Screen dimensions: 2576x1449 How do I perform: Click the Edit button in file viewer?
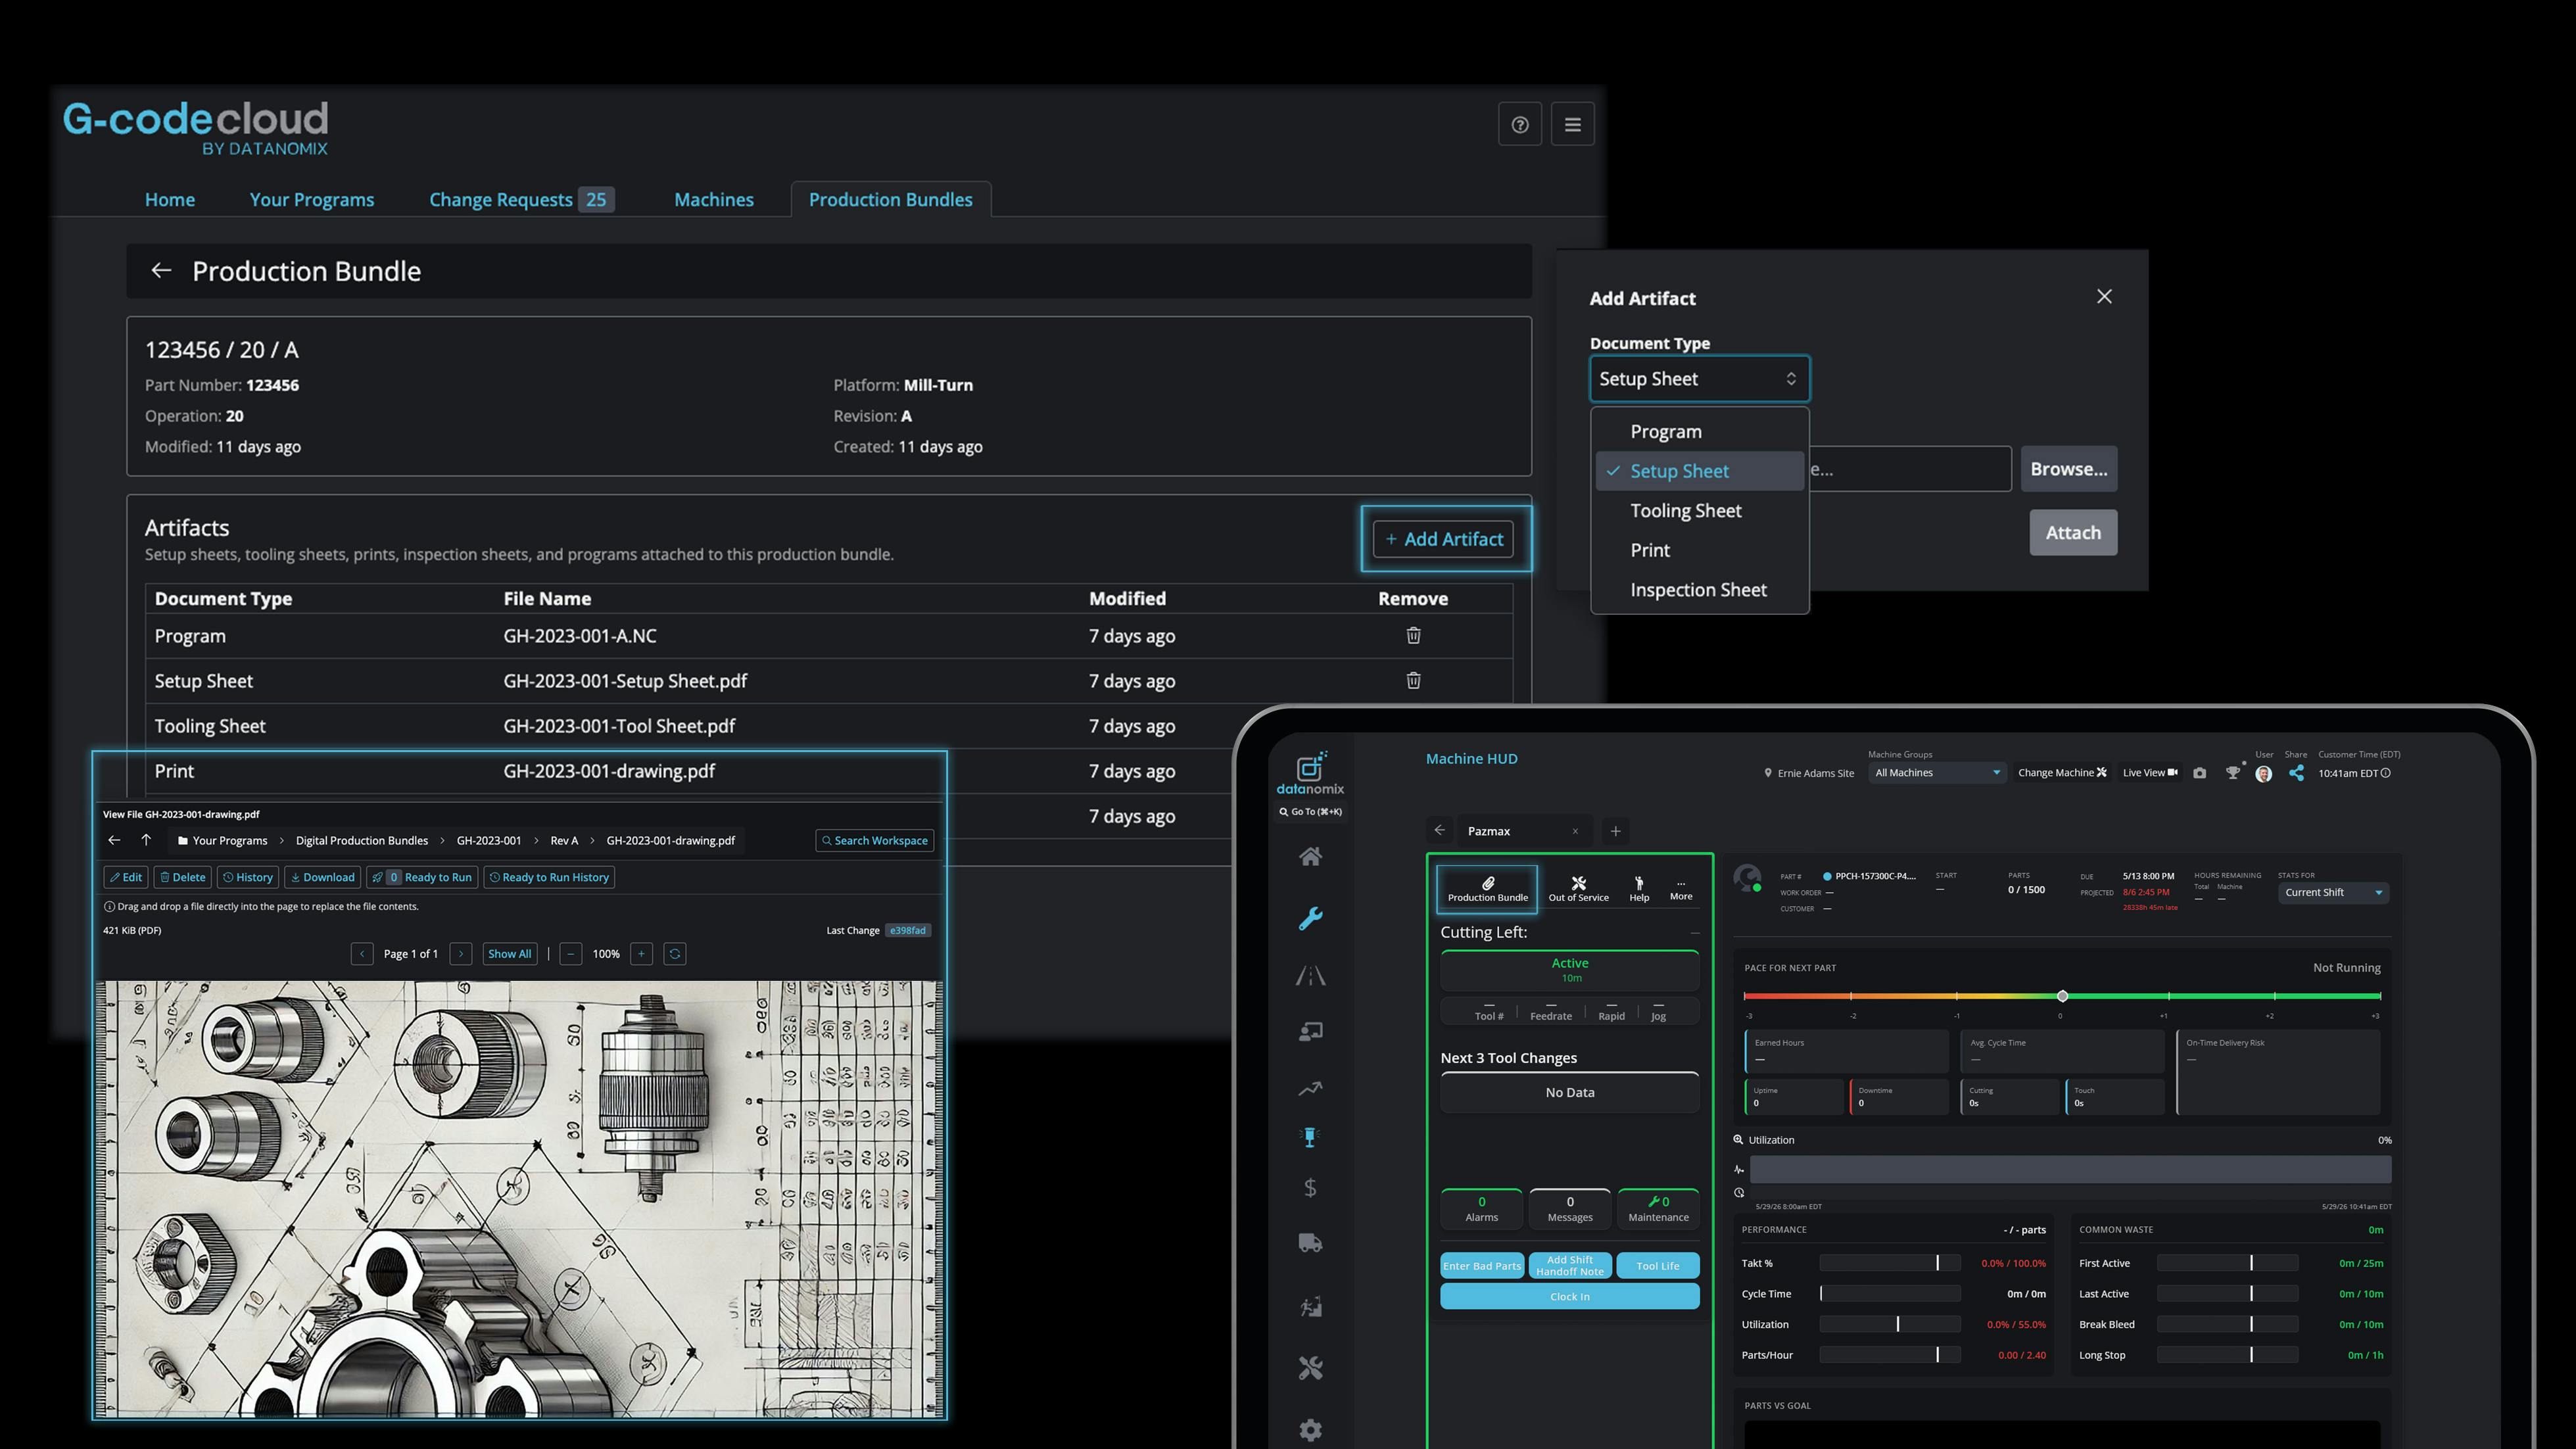pyautogui.click(x=126, y=877)
